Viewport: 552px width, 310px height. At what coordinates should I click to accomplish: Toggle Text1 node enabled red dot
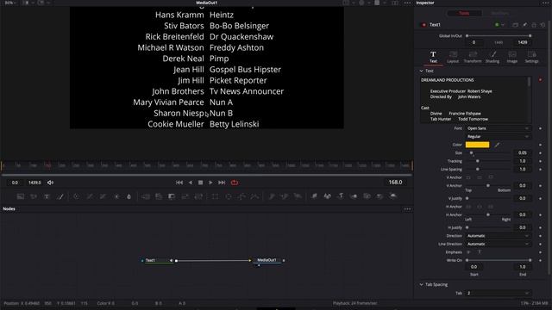pyautogui.click(x=423, y=25)
